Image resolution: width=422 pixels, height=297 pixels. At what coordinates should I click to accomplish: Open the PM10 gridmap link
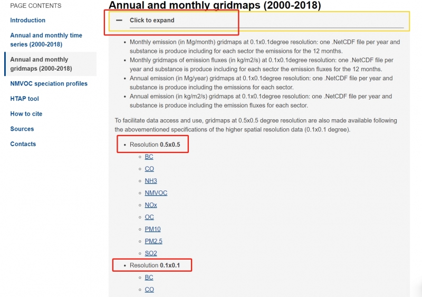152,229
